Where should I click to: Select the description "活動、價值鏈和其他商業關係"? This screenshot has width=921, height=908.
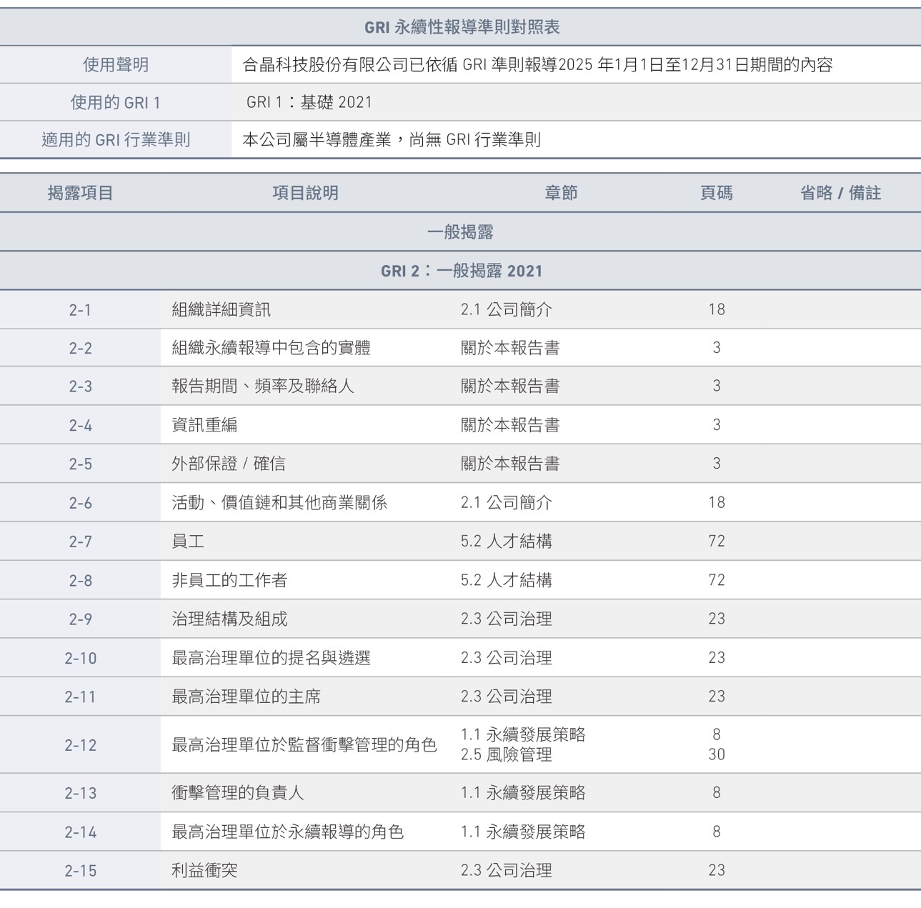(x=279, y=503)
